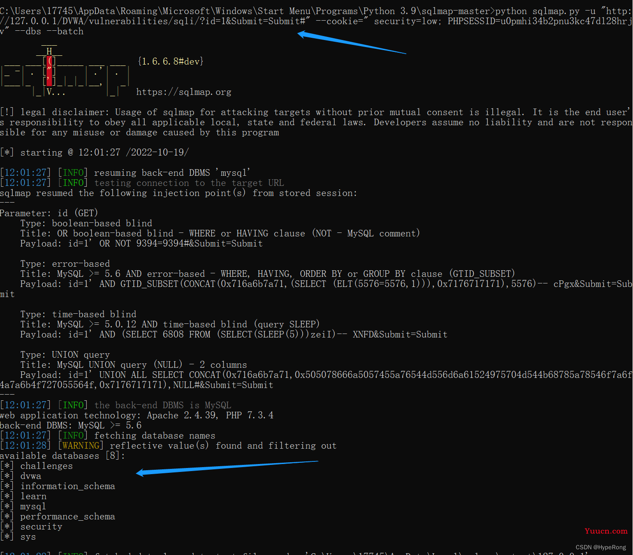Click the UNION ALL SELECT CONCAT payload line
Image resolution: width=633 pixels, height=555 pixels.
click(316, 380)
